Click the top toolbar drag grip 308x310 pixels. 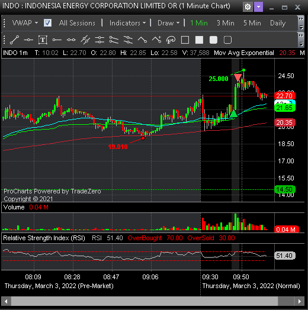4,23
